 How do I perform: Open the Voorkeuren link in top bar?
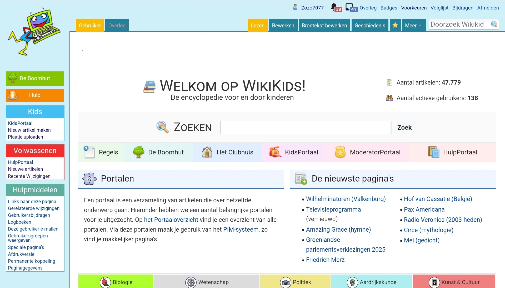pyautogui.click(x=414, y=8)
